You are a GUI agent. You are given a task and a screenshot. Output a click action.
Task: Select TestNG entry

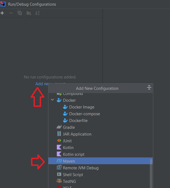pos(101,182)
